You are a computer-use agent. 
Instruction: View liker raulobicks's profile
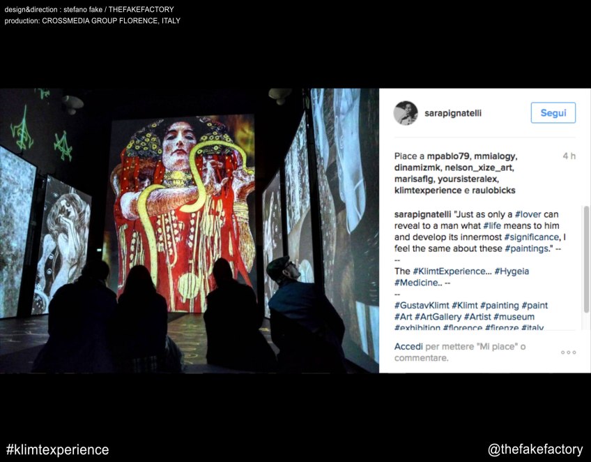pos(493,191)
